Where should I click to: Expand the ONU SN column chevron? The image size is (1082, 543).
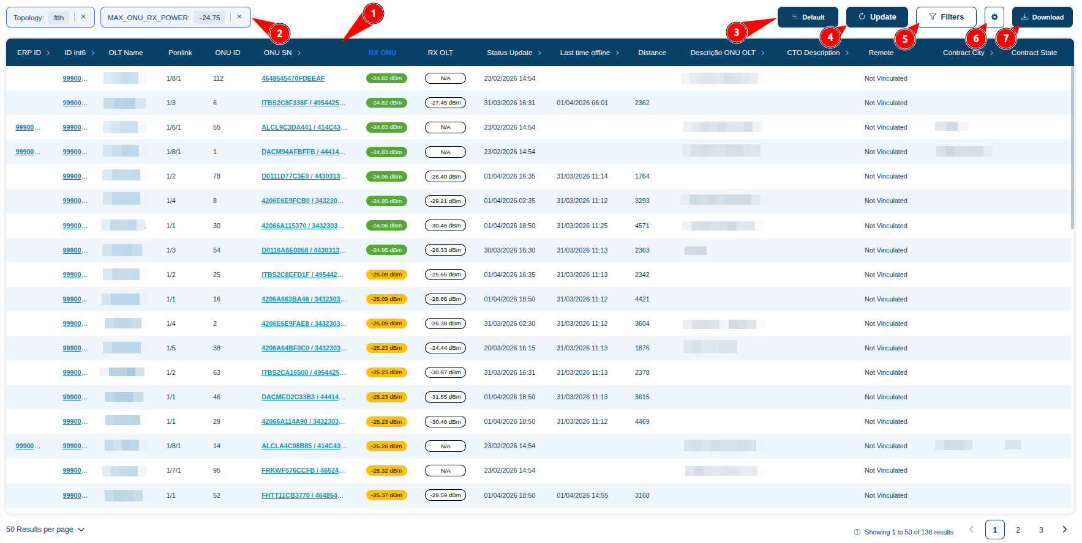click(299, 53)
